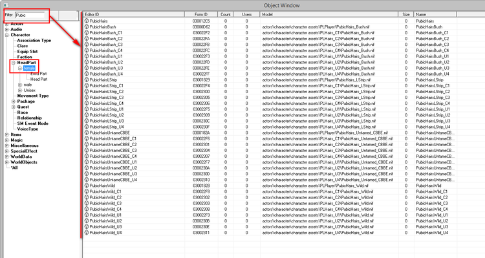Click icon beside PubicHairsBush_C3
The width and height of the screenshot is (485, 258).
point(87,45)
